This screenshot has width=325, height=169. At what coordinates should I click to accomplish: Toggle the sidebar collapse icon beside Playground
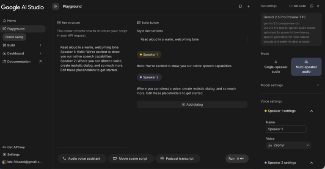click(56, 6)
